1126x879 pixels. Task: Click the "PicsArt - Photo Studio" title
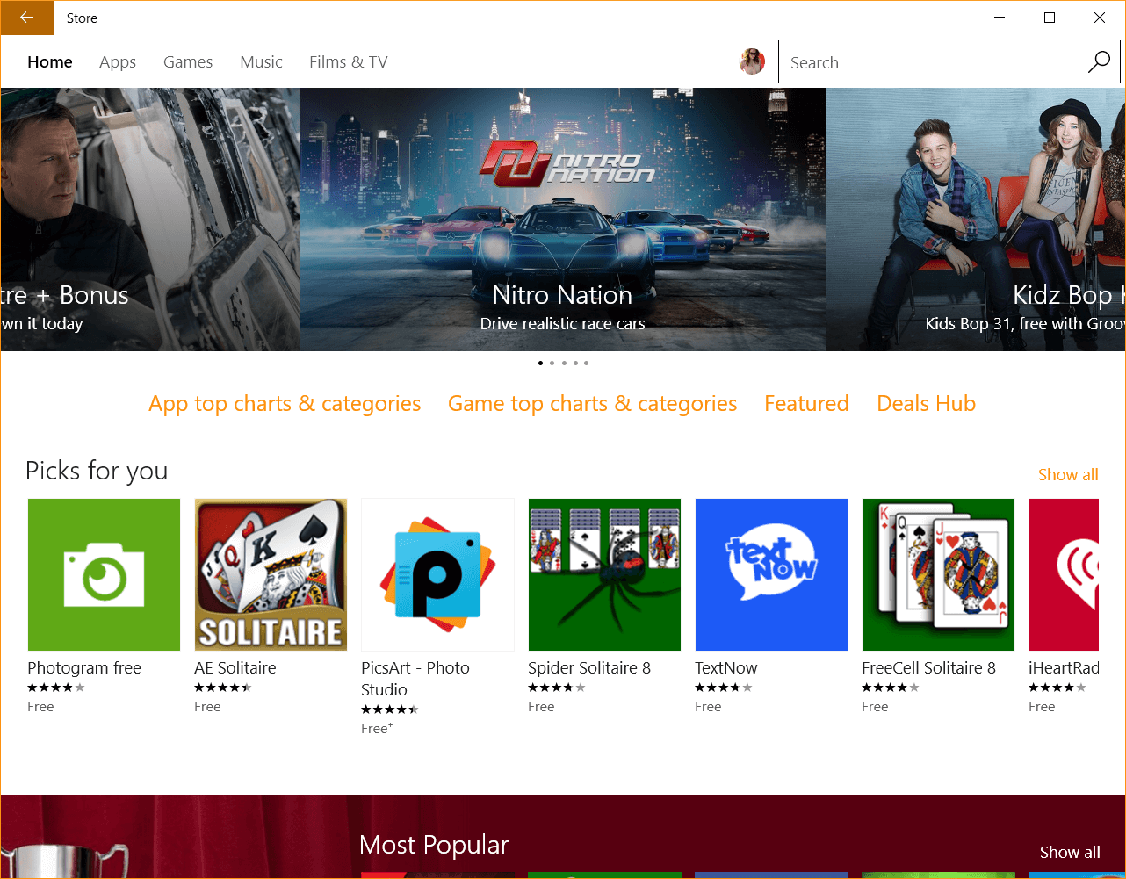[x=415, y=679]
